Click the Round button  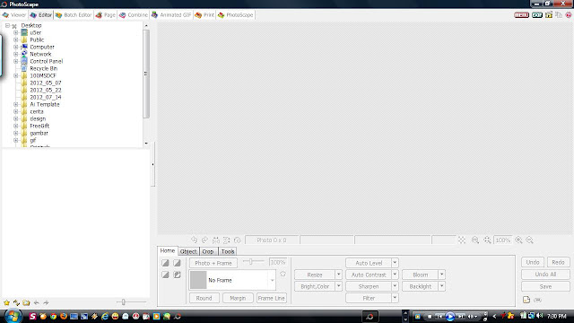tap(204, 298)
